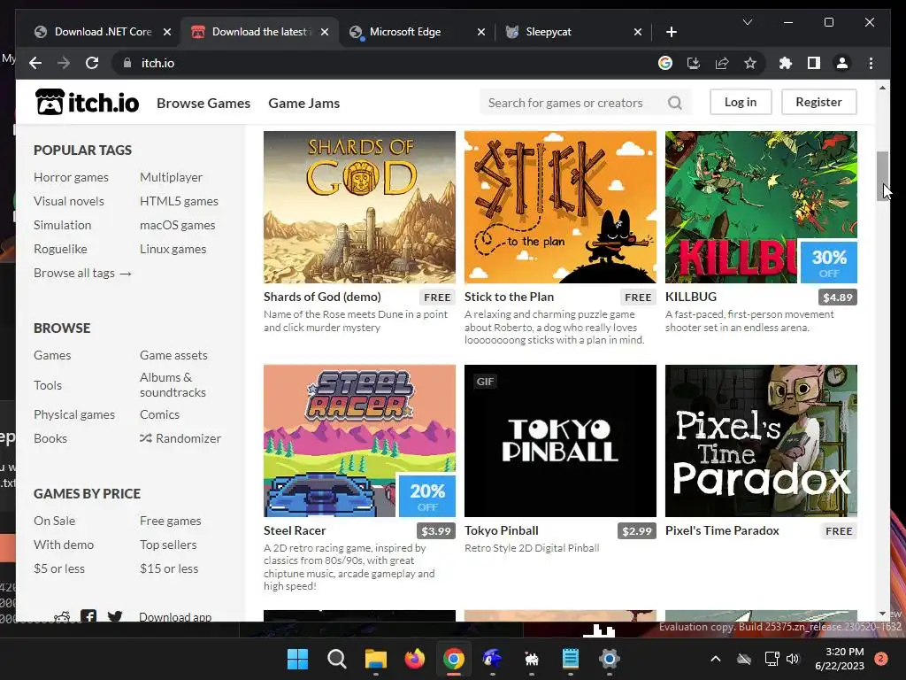Open Windows Start menu
The width and height of the screenshot is (906, 680).
point(297,659)
